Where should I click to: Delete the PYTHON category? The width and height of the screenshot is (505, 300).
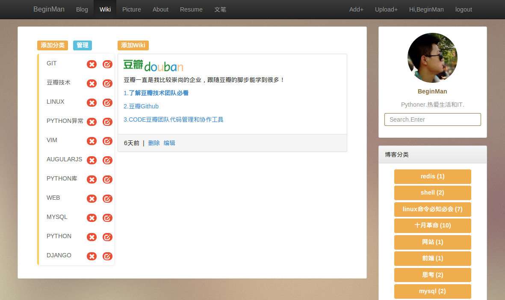pyautogui.click(x=92, y=237)
